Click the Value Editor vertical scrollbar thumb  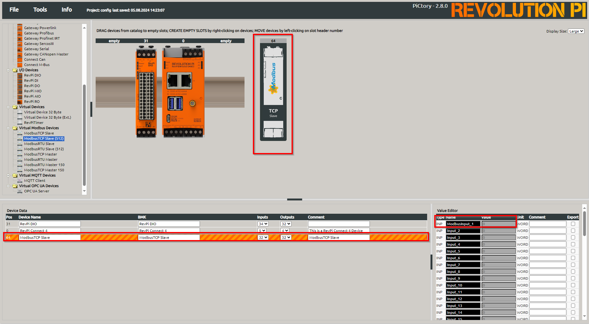[584, 224]
